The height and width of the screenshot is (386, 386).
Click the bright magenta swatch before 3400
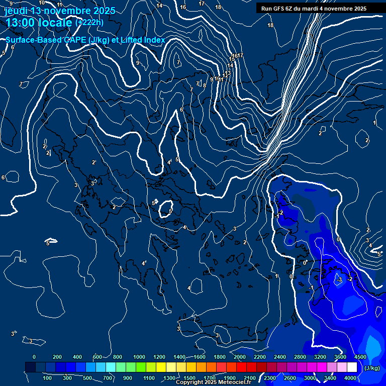pyautogui.click(x=322, y=367)
